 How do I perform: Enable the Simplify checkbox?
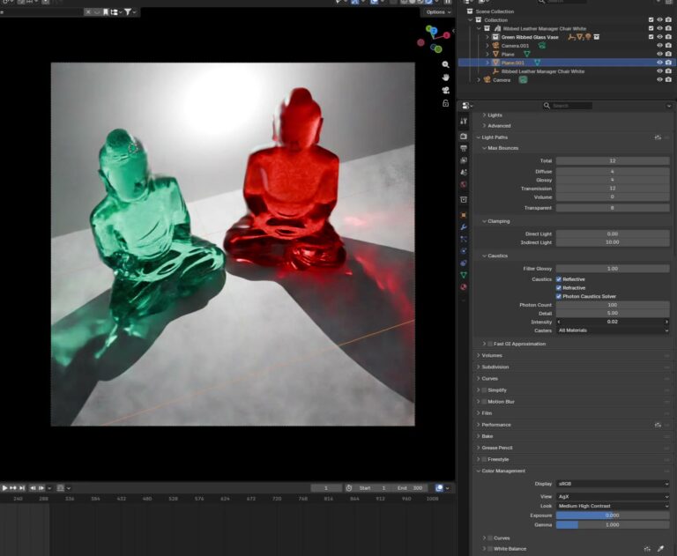point(484,390)
